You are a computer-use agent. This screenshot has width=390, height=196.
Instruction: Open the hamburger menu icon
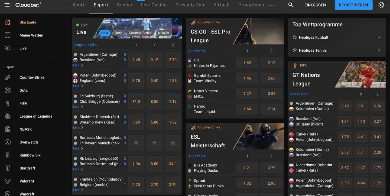coord(7,5)
